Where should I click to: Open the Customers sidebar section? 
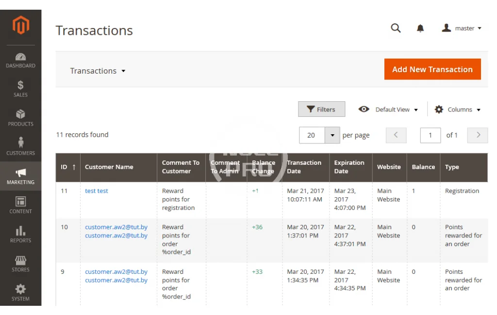point(20,147)
